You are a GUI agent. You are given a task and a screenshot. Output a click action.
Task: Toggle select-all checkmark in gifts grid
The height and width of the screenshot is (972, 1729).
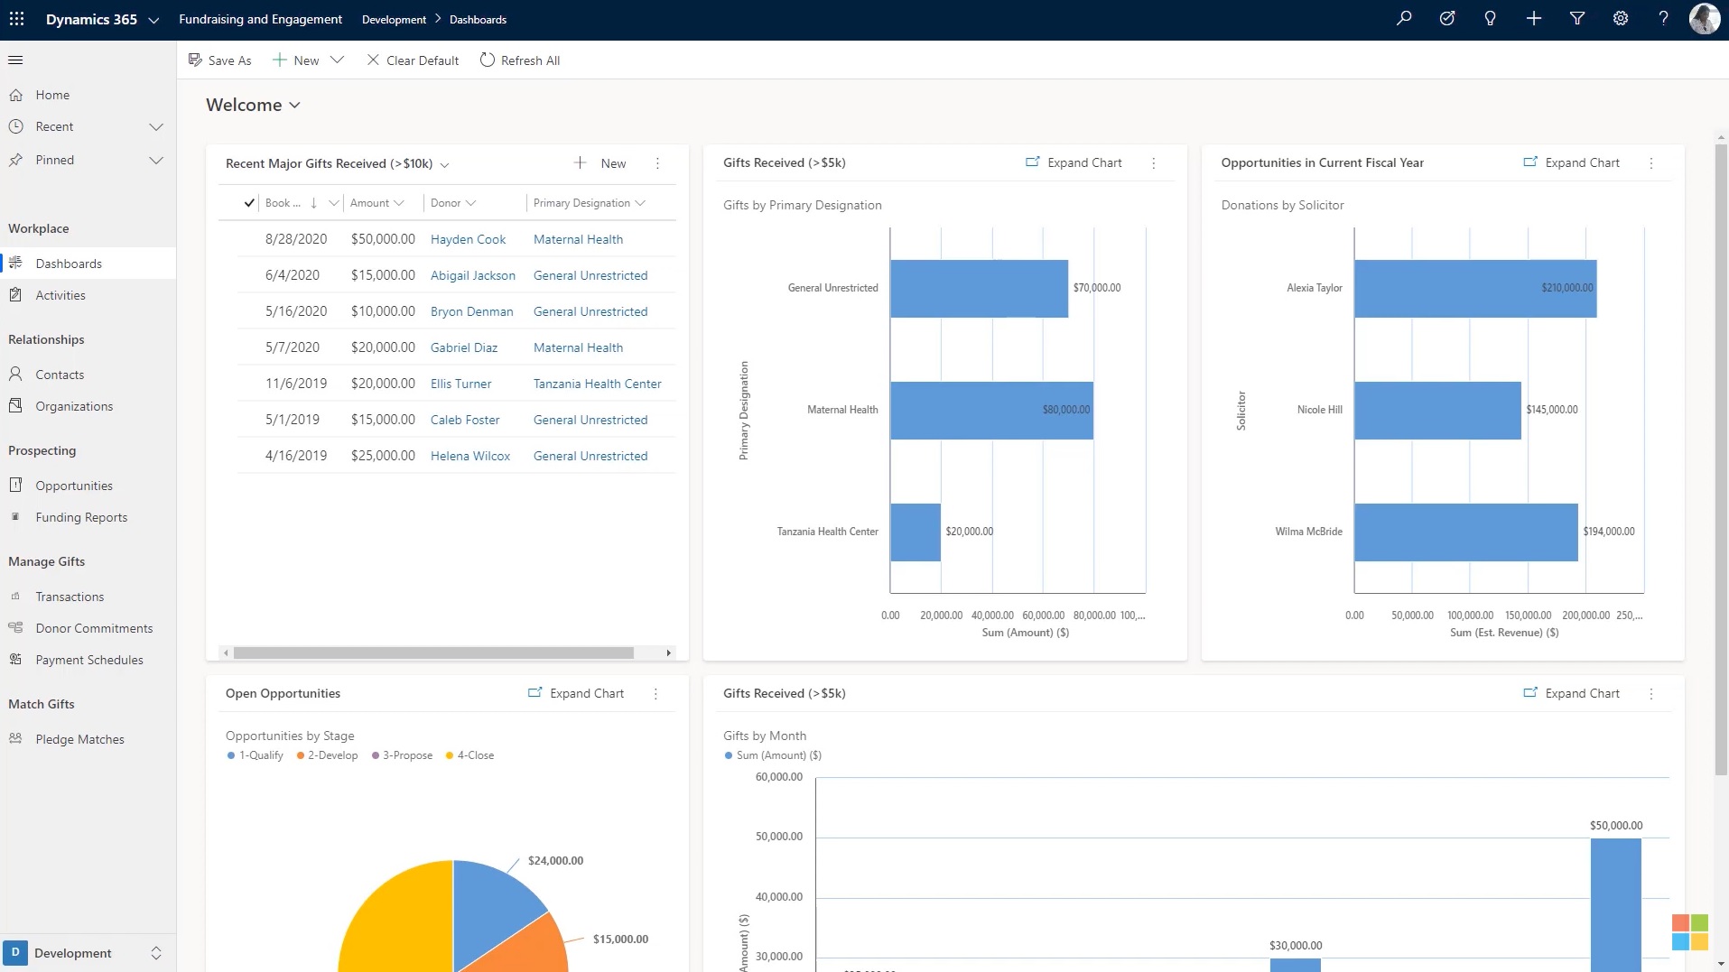coord(249,203)
